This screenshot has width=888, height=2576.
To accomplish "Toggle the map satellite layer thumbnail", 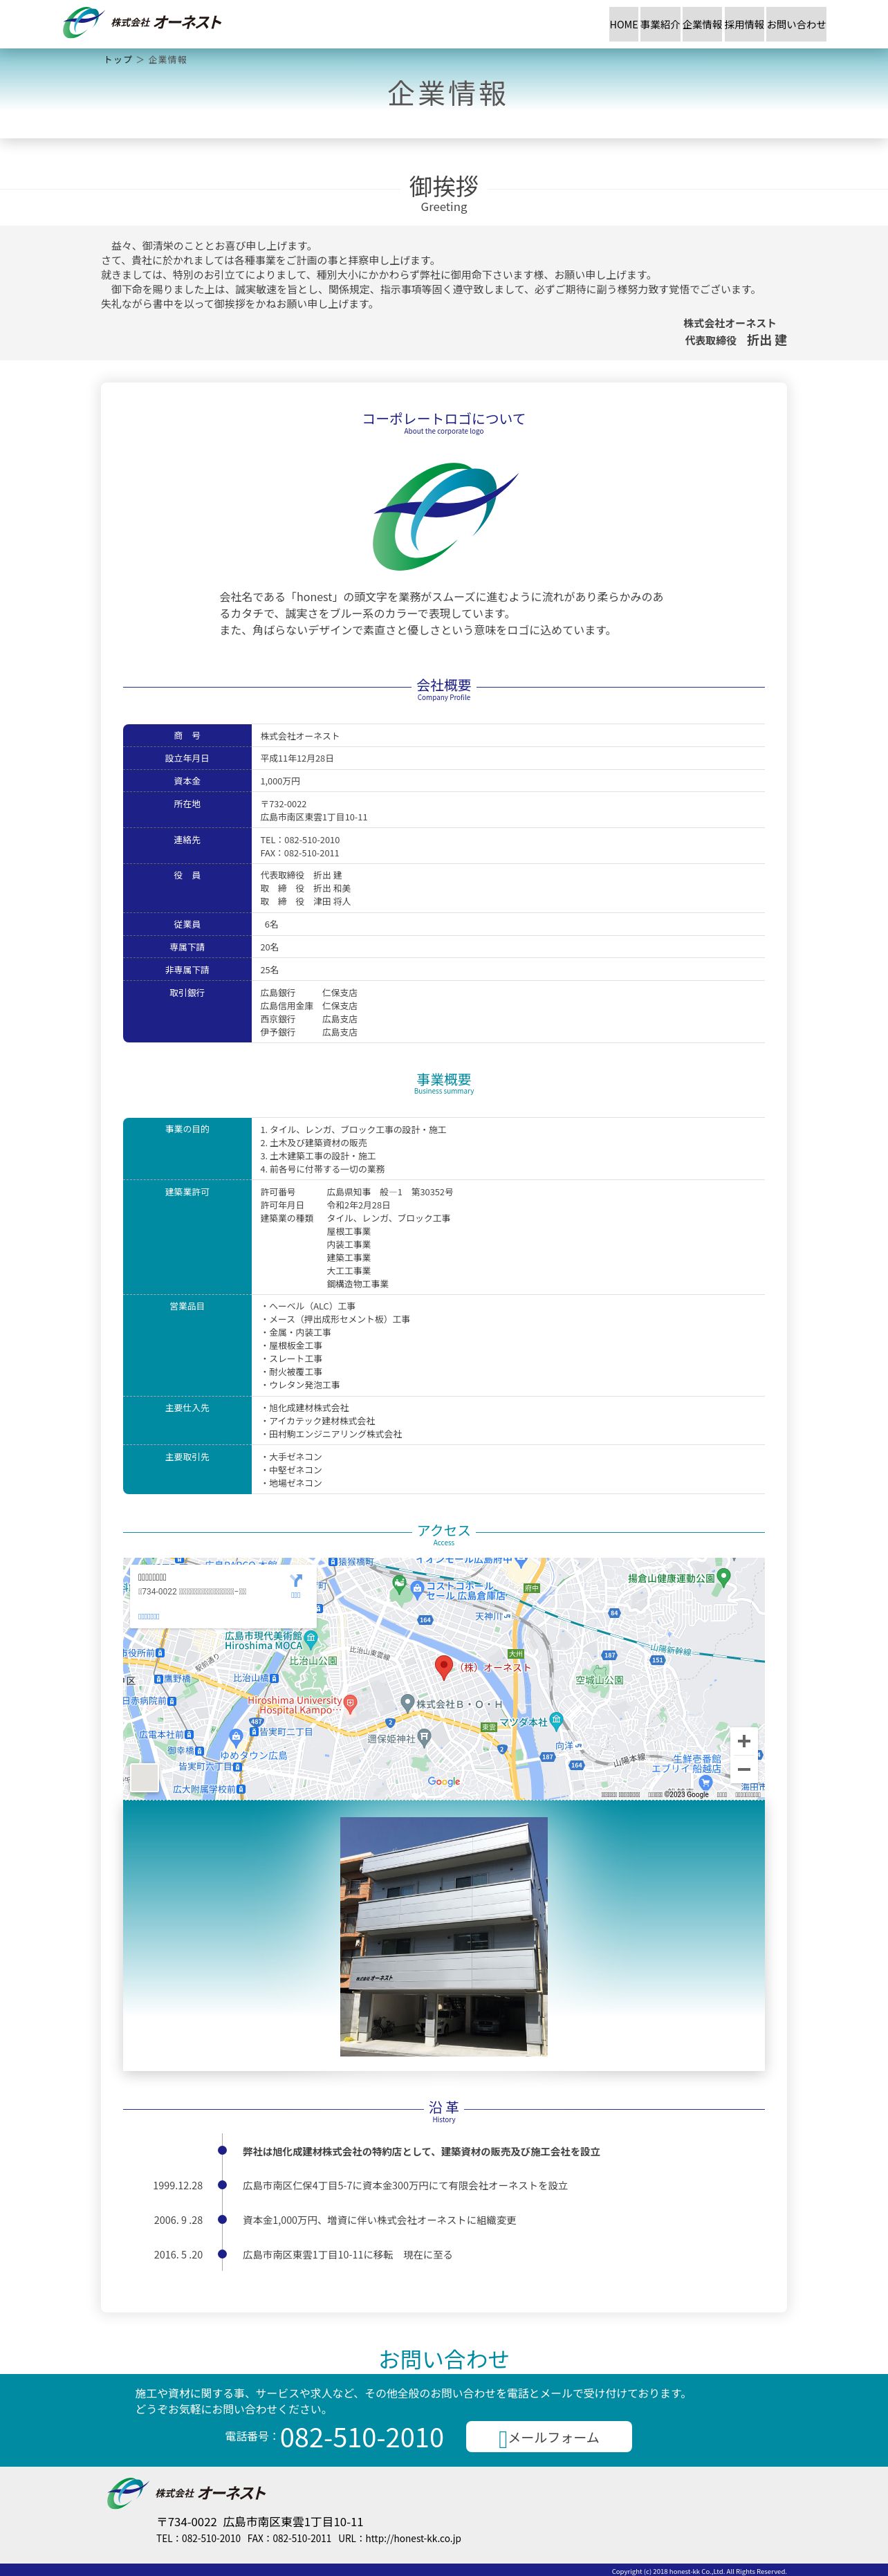I will click(145, 1777).
